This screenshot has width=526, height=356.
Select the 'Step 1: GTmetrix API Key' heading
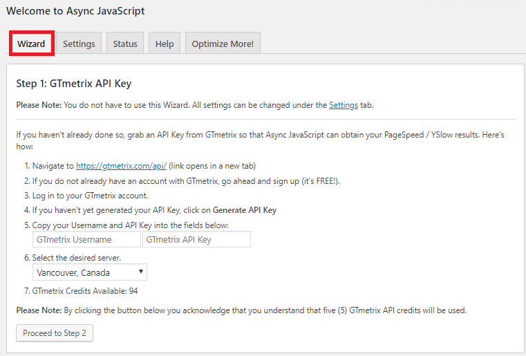click(x=74, y=83)
